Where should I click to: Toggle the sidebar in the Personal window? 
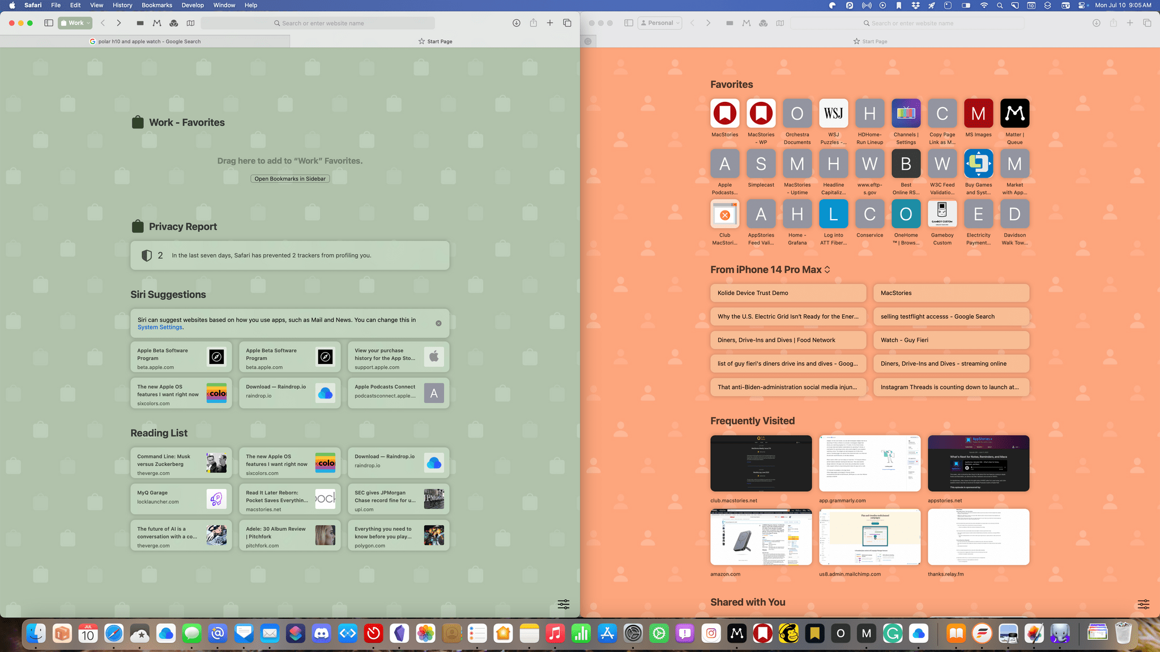[629, 23]
